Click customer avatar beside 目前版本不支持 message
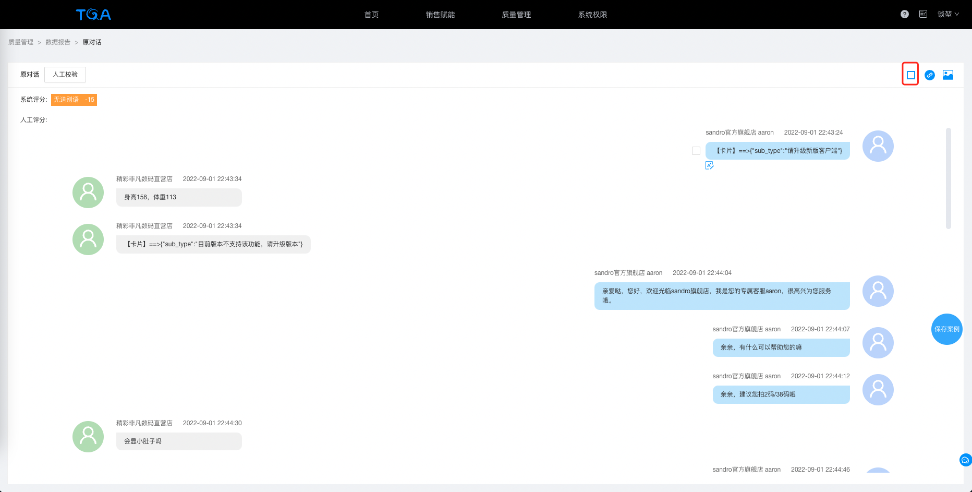The image size is (972, 492). [88, 239]
